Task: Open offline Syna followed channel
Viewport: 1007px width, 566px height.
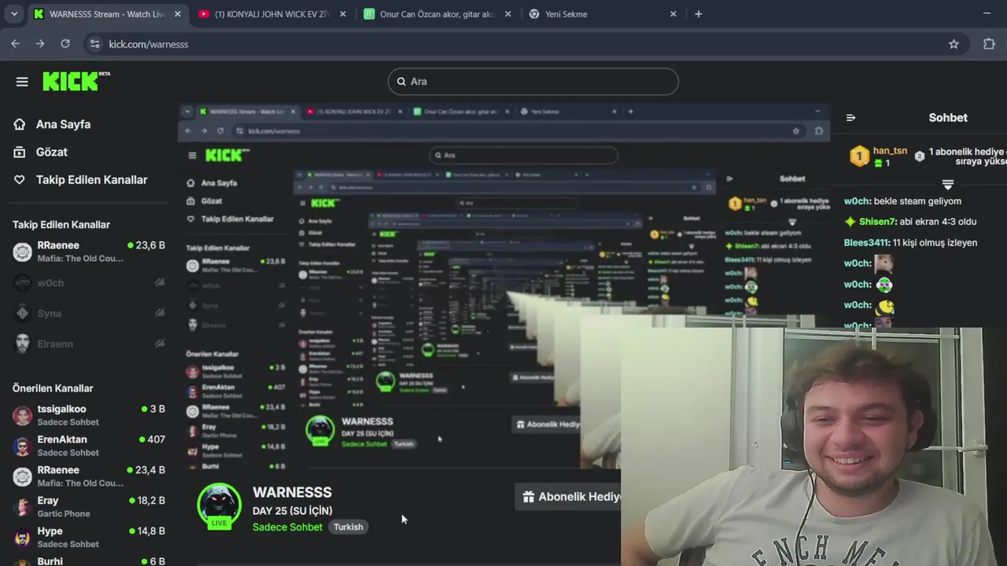Action: 89,314
